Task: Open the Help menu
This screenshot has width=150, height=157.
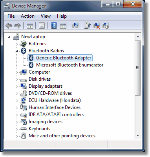Action: (x=62, y=16)
